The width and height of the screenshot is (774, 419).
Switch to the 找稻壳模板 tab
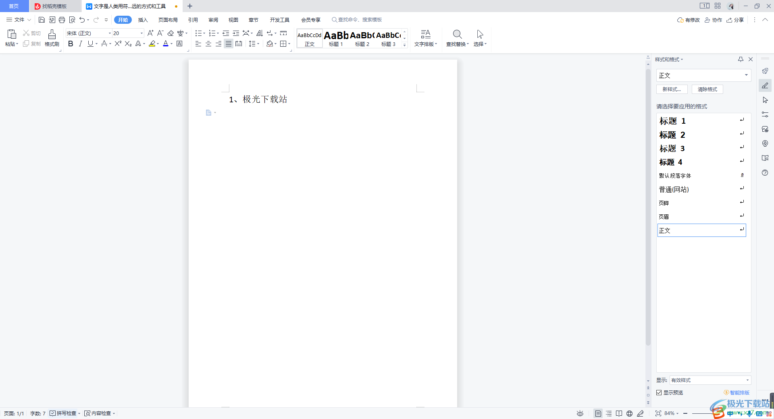point(54,6)
